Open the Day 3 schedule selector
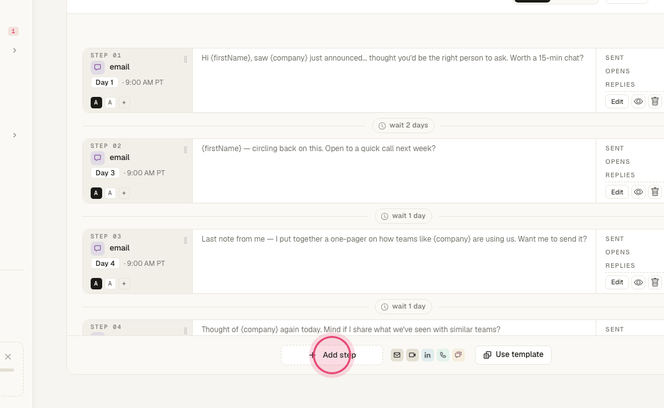This screenshot has width=664, height=408. (x=105, y=173)
